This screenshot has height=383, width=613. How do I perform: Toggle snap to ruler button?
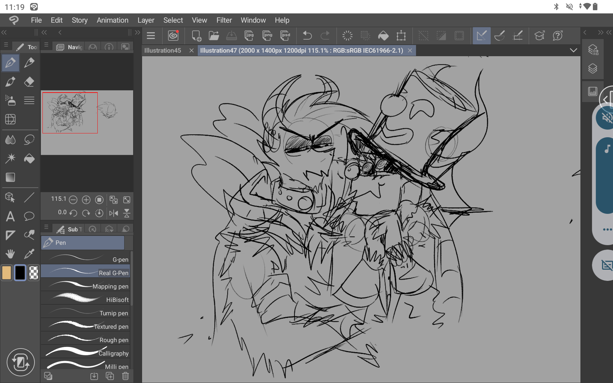[x=481, y=36]
